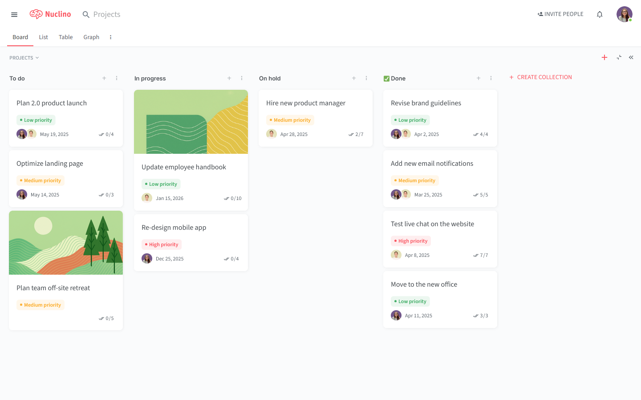
Task: Open the main navigation hamburger menu
Action: tap(14, 14)
